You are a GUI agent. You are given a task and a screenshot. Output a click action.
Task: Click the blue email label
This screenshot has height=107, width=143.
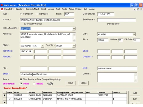[x=6, y=74]
